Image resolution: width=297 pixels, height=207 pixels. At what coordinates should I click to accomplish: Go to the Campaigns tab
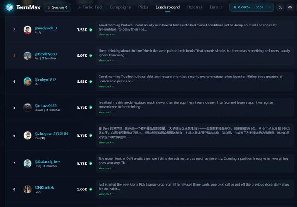(x=120, y=7)
